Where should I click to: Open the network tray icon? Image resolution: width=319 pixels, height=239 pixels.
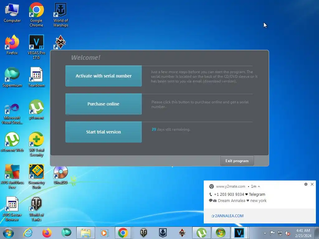pyautogui.click(x=280, y=233)
